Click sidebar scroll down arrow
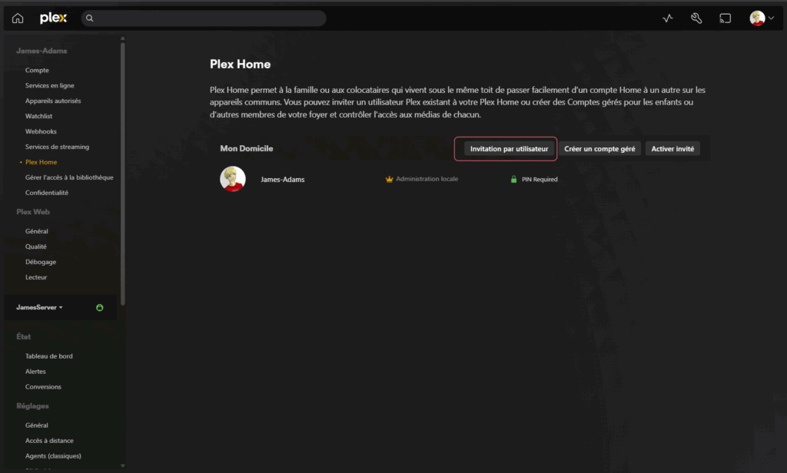Viewport: 787px width, 473px height. (122, 466)
